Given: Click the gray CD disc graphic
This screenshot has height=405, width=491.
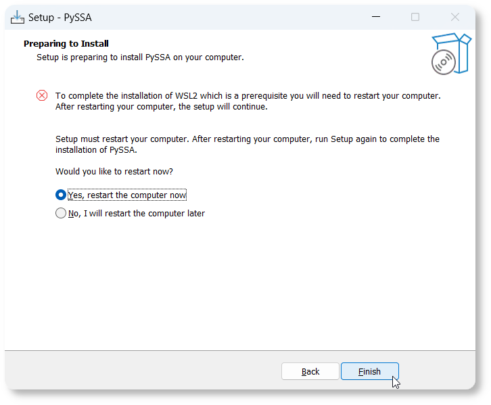Looking at the screenshot, I should (444, 62).
